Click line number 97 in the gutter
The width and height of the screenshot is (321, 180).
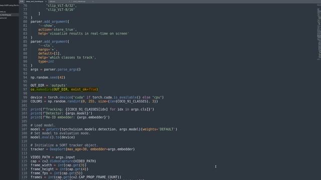point(25,89)
